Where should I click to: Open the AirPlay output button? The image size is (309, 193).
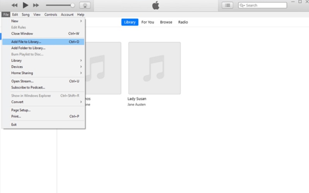(x=85, y=5)
